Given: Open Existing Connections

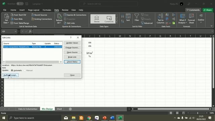Looking at the screenshot, I should click(x=42, y=19).
